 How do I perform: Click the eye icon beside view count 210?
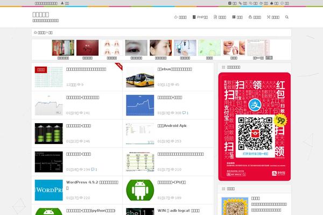172,169
